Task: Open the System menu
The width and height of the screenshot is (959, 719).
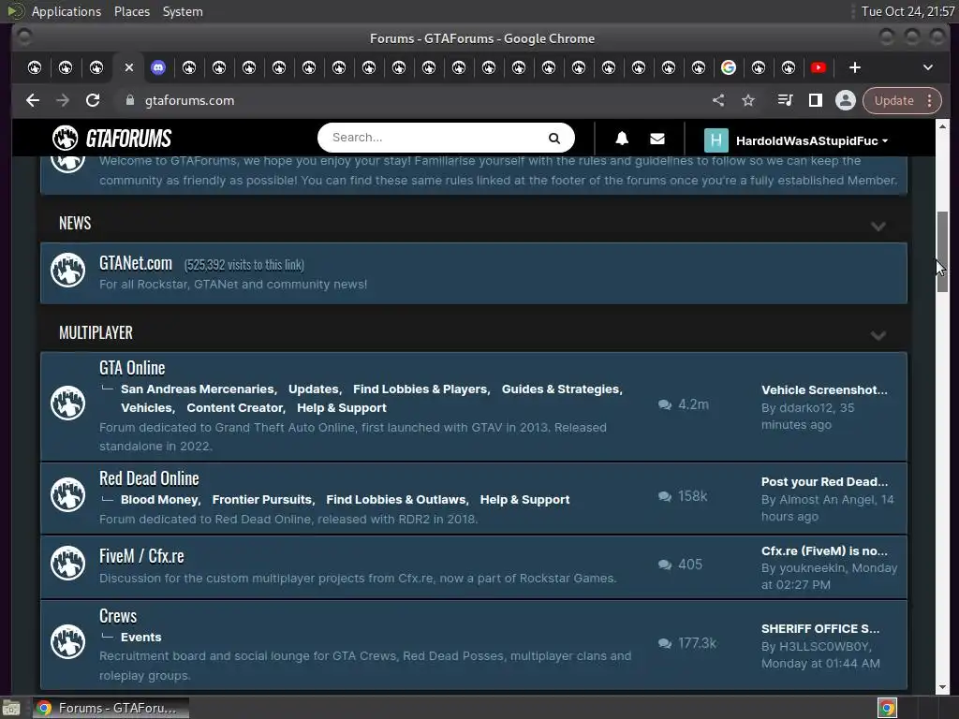Action: tap(183, 11)
